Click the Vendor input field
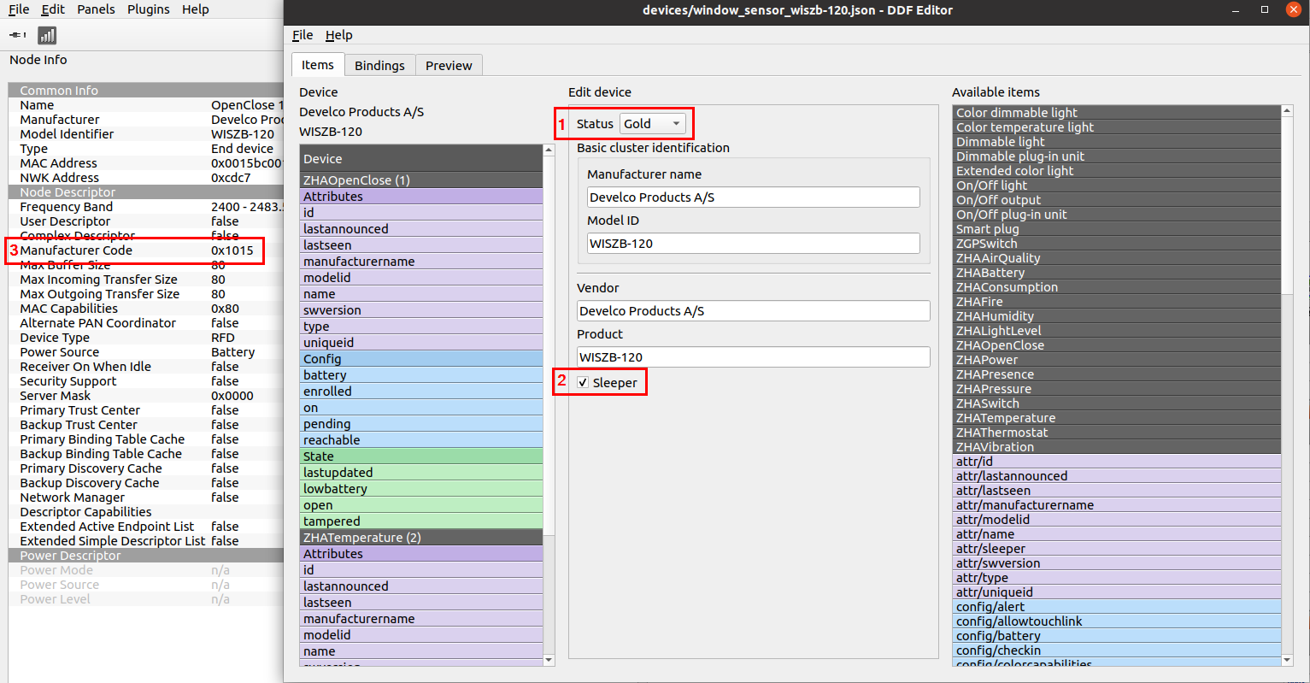 point(753,311)
